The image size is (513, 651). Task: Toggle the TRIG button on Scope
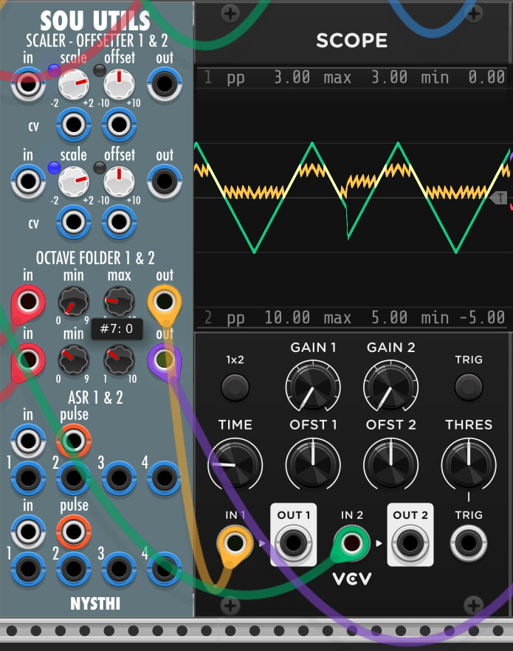click(468, 387)
